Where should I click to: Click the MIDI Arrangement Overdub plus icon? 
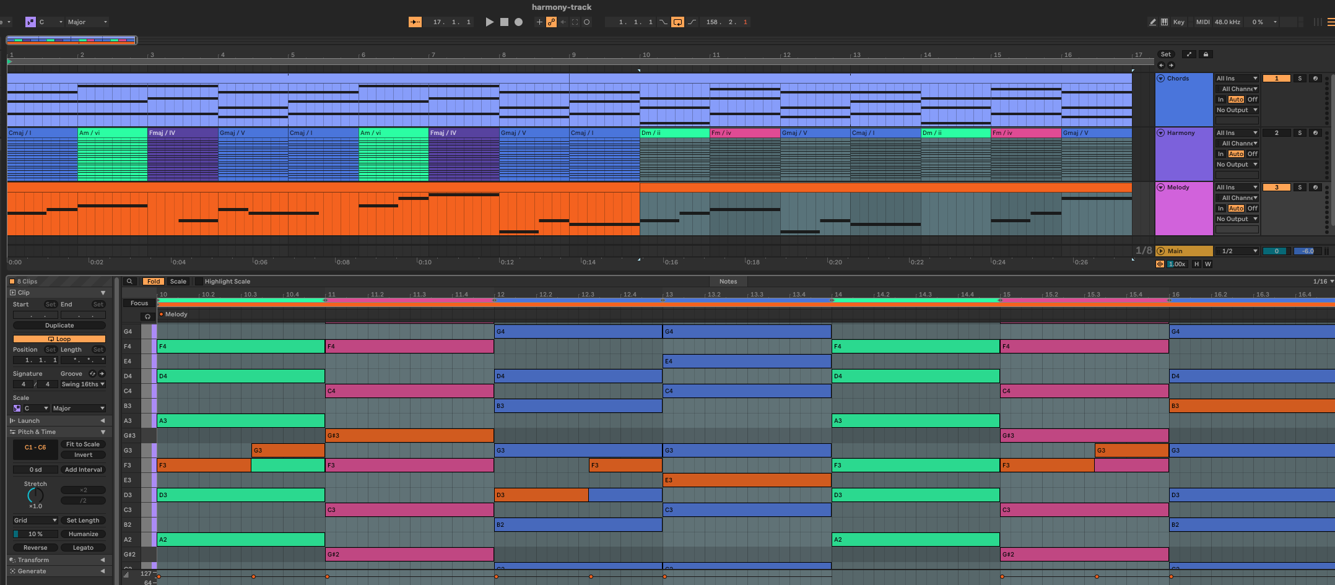(539, 22)
